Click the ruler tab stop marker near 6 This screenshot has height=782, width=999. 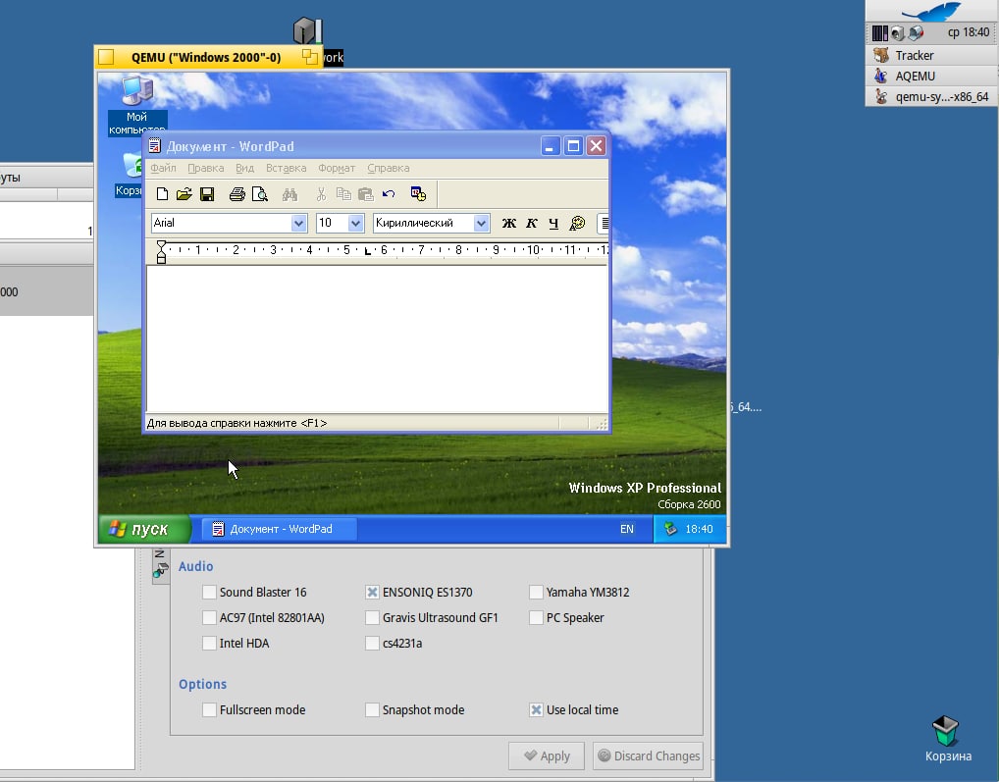pos(368,251)
